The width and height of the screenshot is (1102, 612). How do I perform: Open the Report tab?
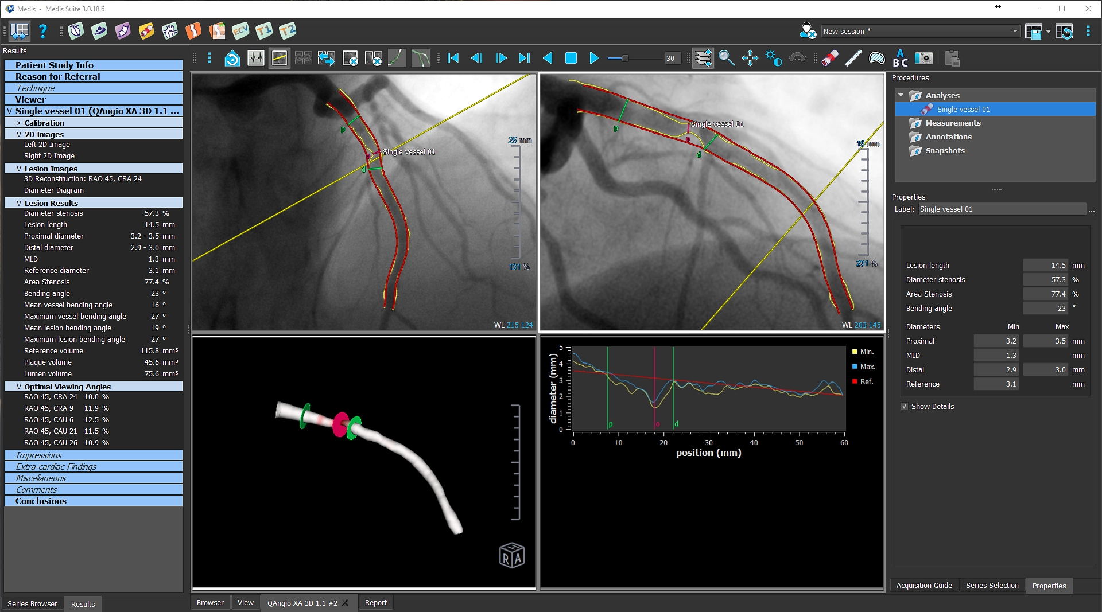coord(375,603)
